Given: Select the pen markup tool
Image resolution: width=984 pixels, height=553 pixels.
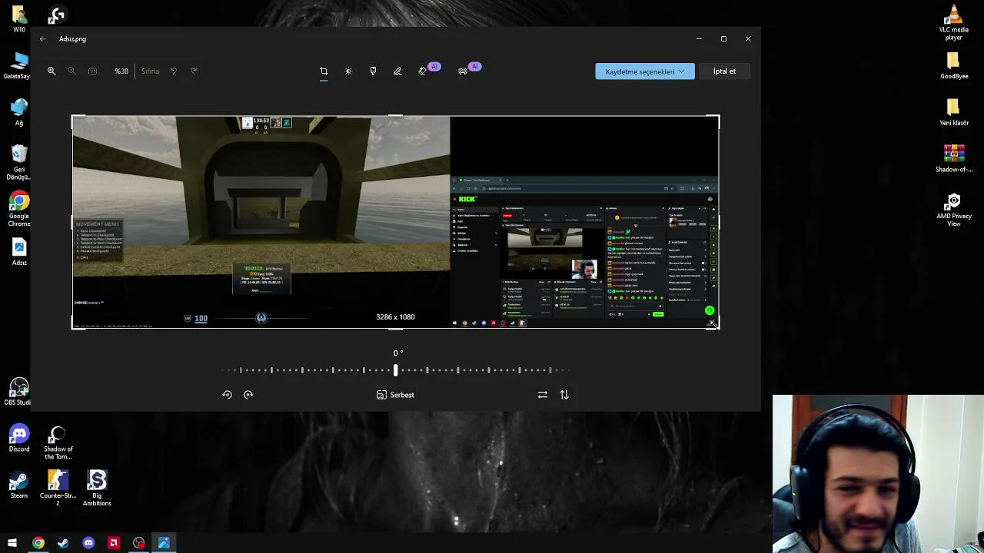Looking at the screenshot, I should (397, 71).
